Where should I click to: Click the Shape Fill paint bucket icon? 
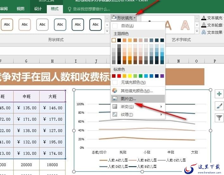[114, 18]
